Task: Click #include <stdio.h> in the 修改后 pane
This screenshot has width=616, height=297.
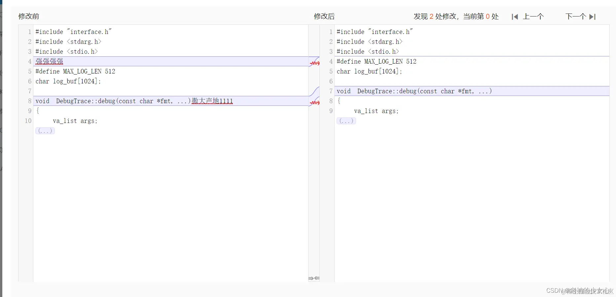Action: 368,51
